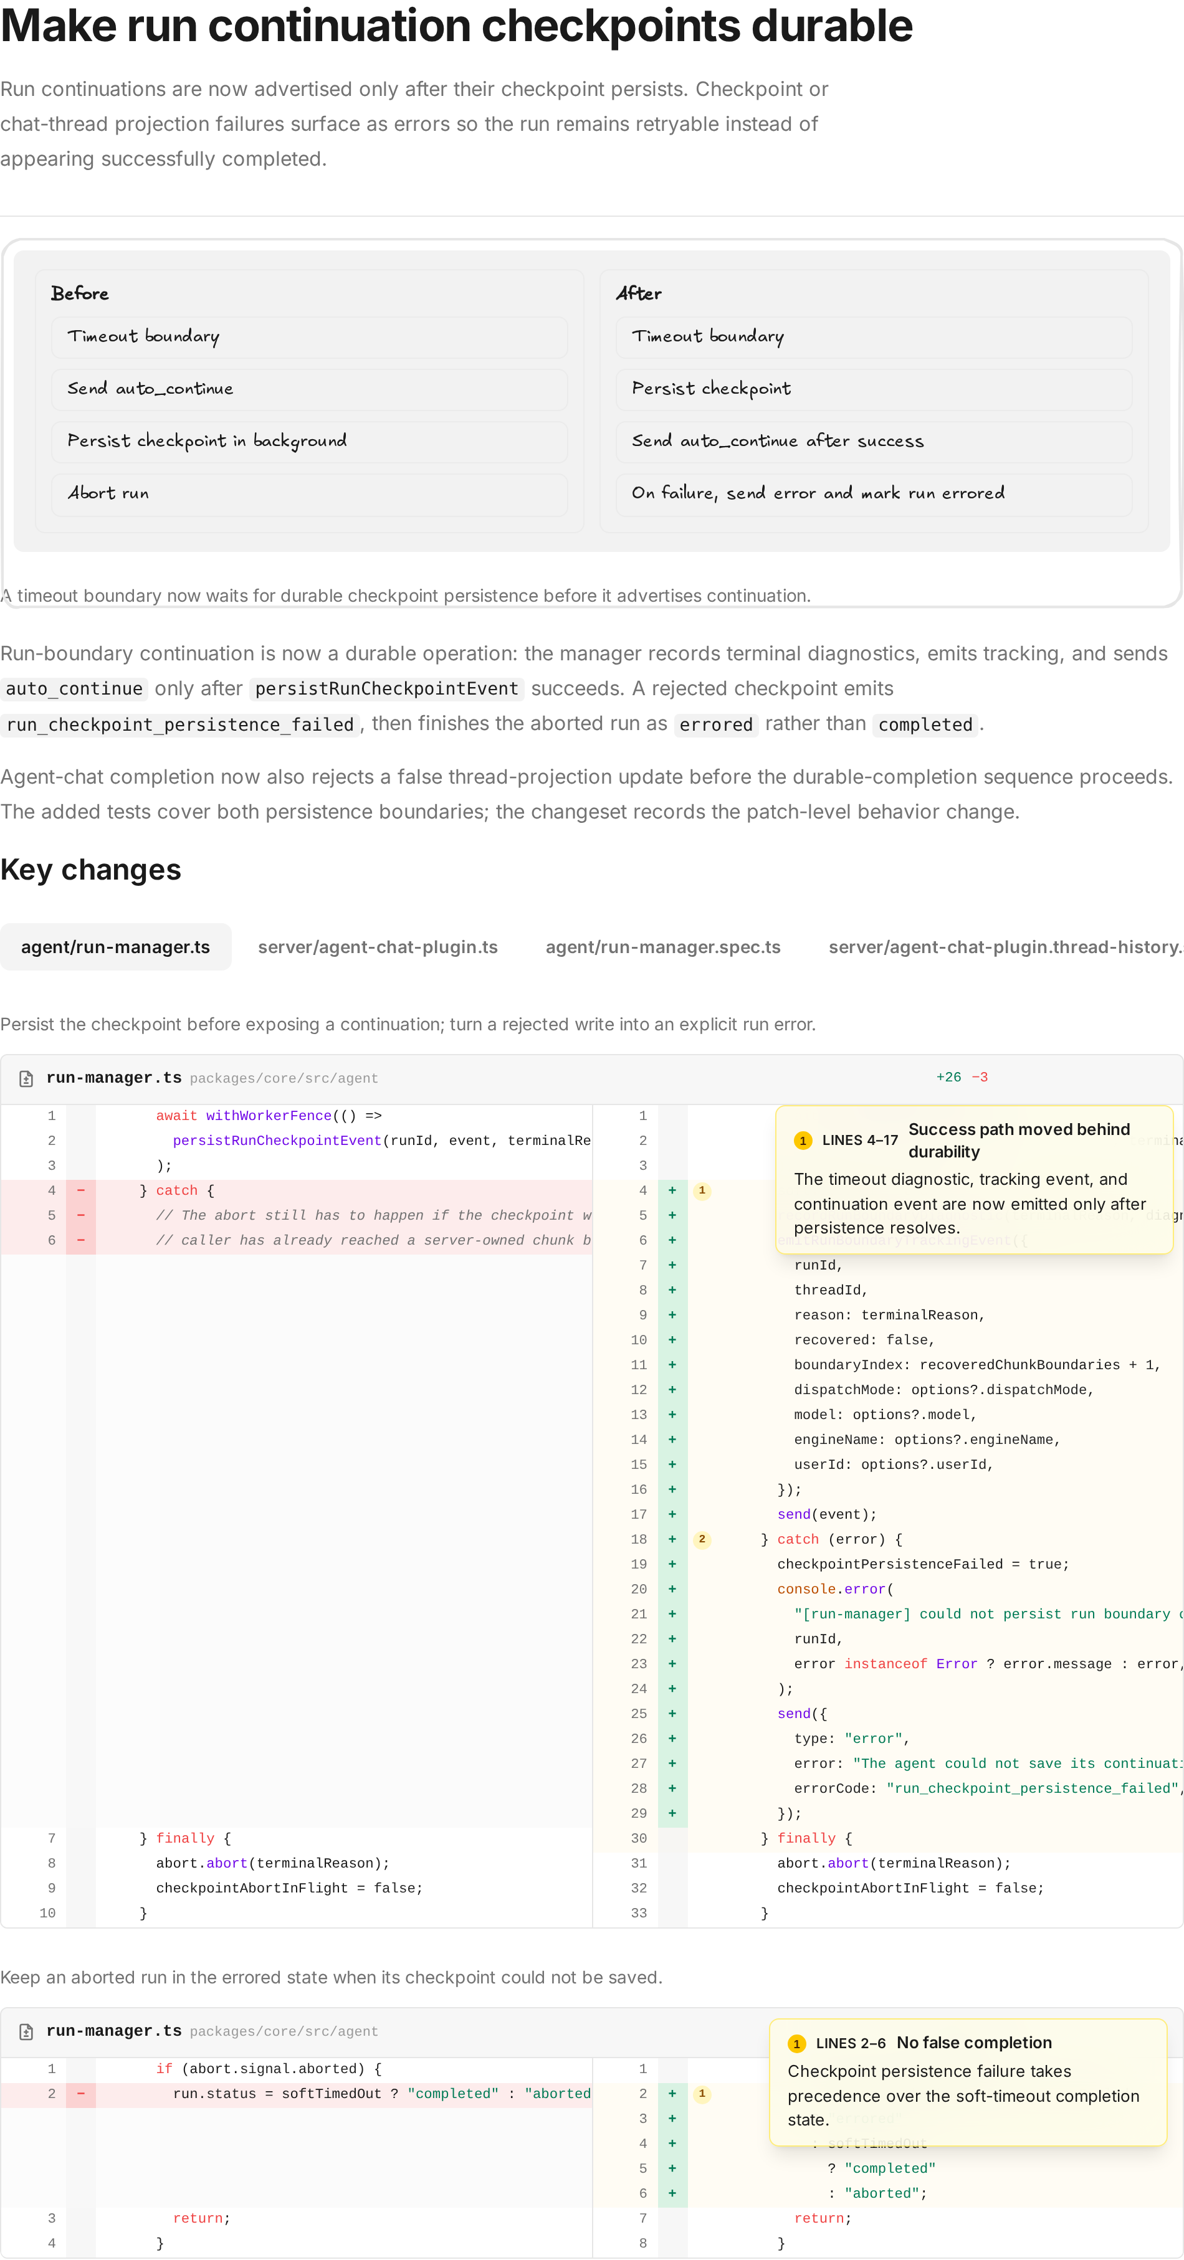Click 'On failure, send error and mark run errored'
Screen dimensions: 1184x2260
click(x=873, y=494)
